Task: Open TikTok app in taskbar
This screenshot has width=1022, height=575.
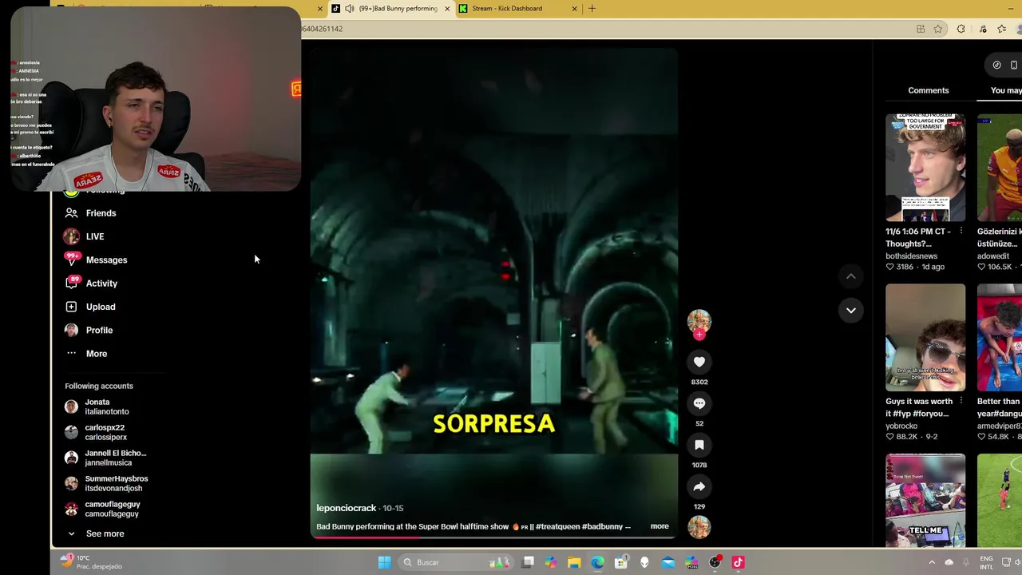Action: click(738, 562)
